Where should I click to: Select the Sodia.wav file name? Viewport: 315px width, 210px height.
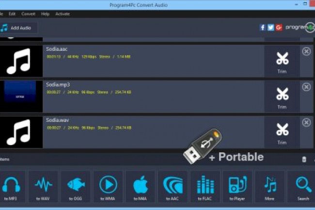(x=58, y=120)
